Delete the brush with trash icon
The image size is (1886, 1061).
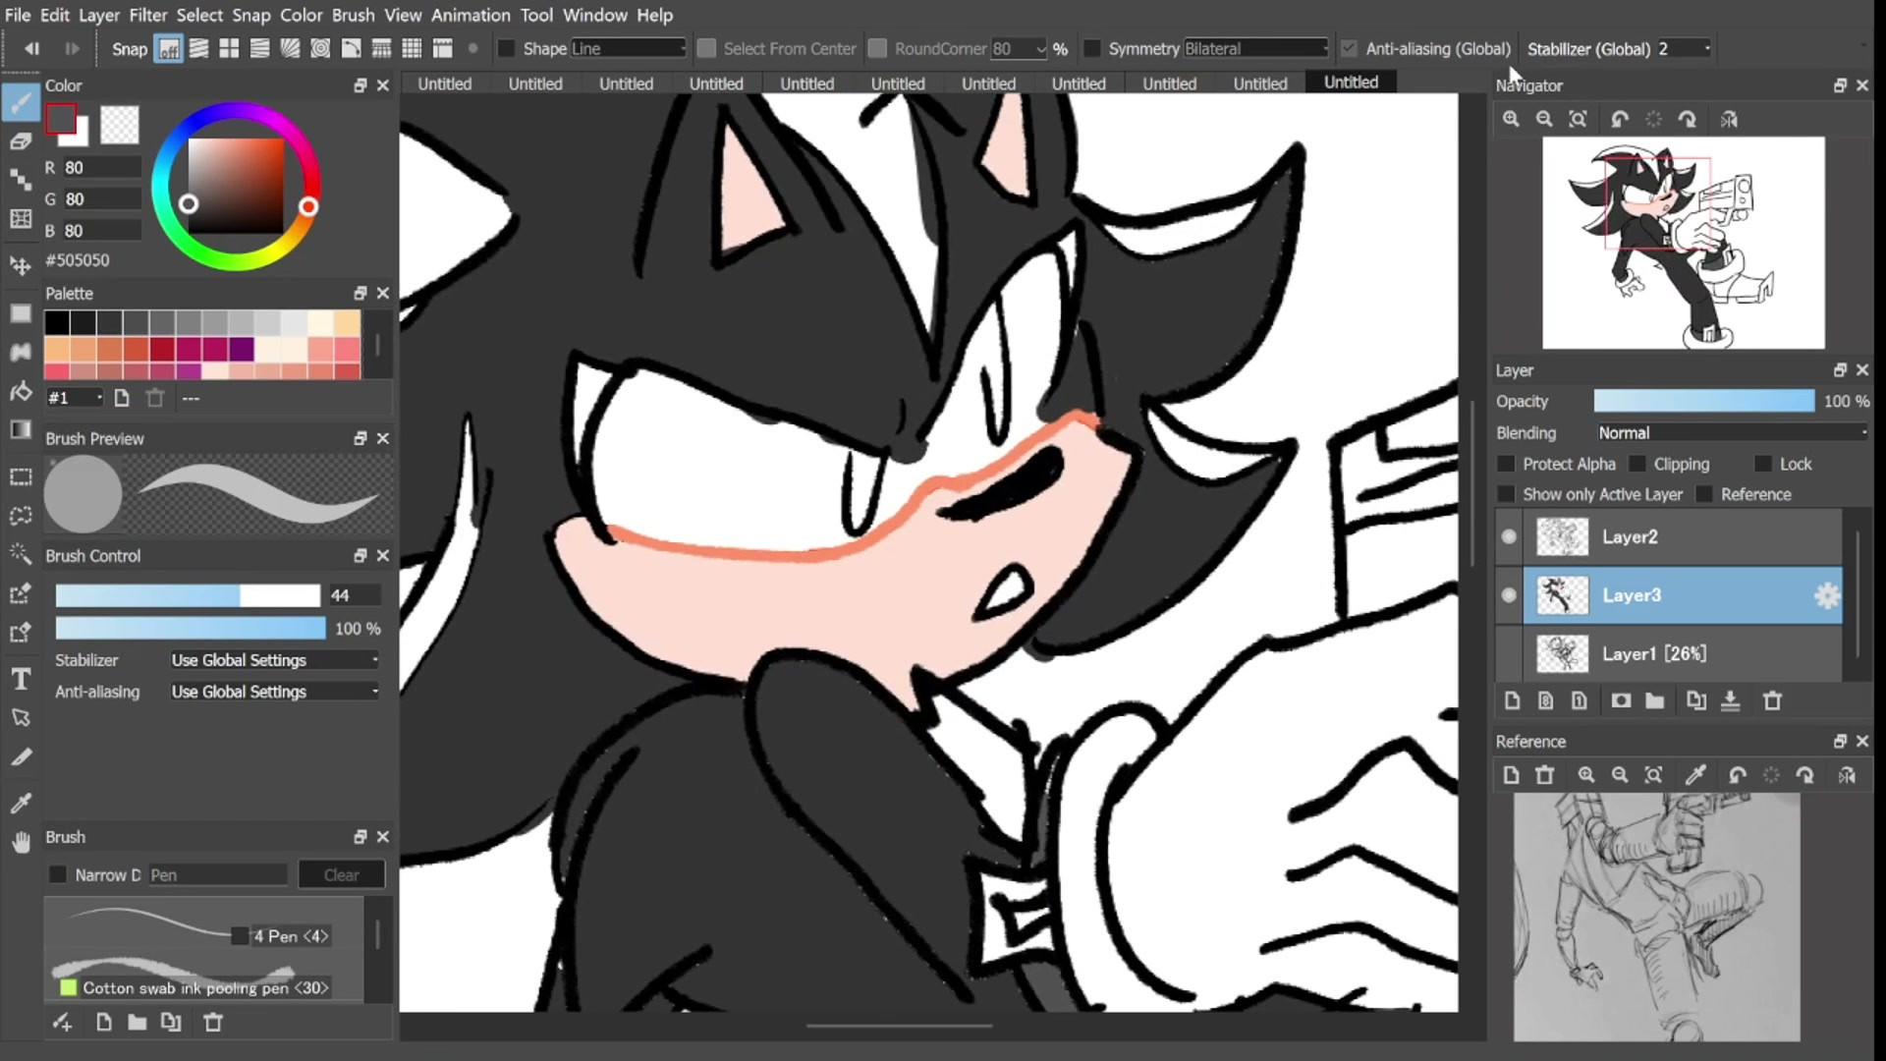tap(212, 1023)
